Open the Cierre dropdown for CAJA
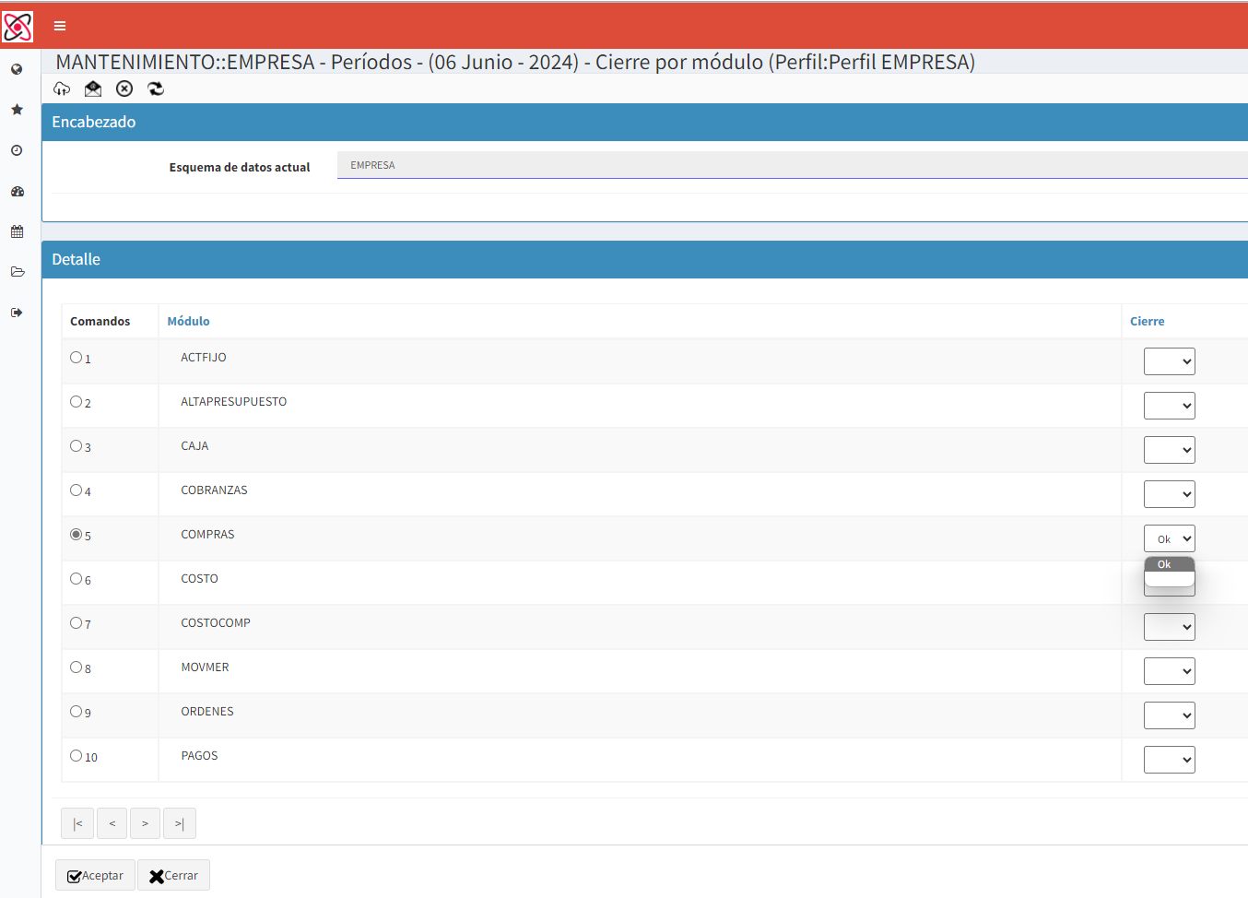The image size is (1248, 898). click(1169, 450)
